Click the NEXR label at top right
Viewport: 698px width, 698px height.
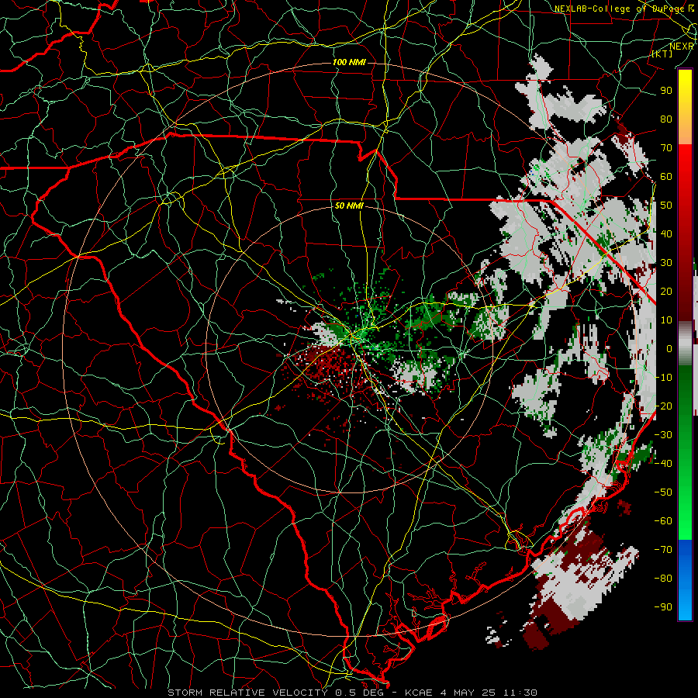[682, 47]
